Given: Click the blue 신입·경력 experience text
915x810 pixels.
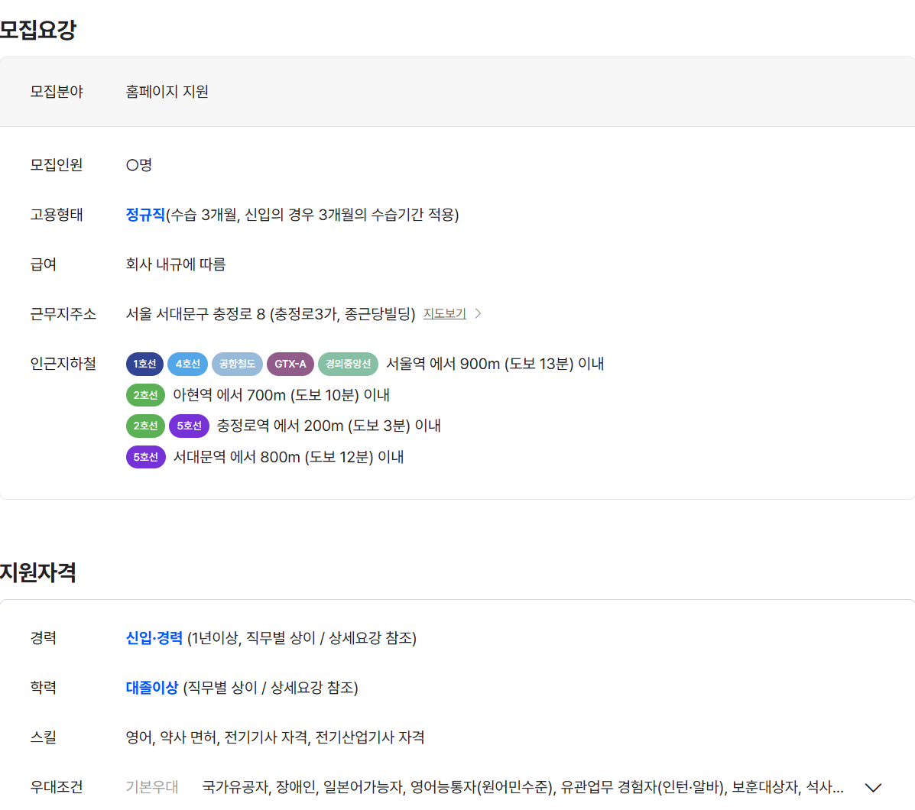Looking at the screenshot, I should (x=154, y=638).
